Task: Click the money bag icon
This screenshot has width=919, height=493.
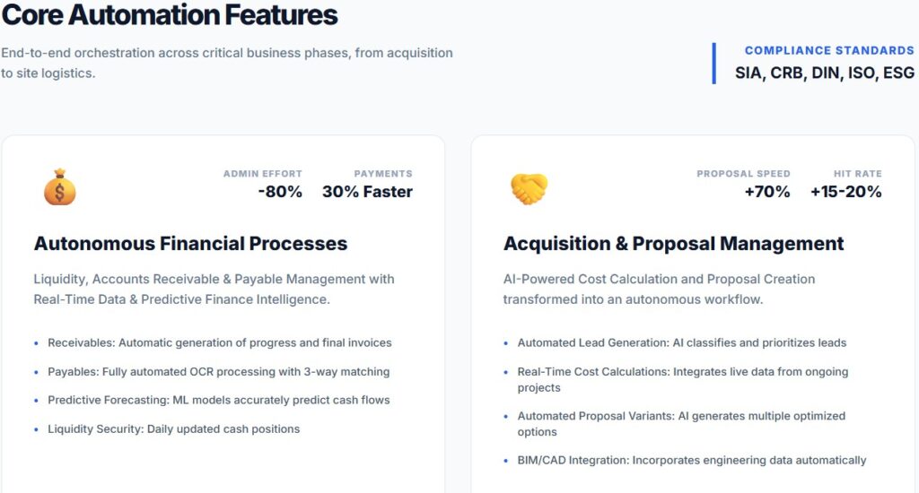Action: 60,186
